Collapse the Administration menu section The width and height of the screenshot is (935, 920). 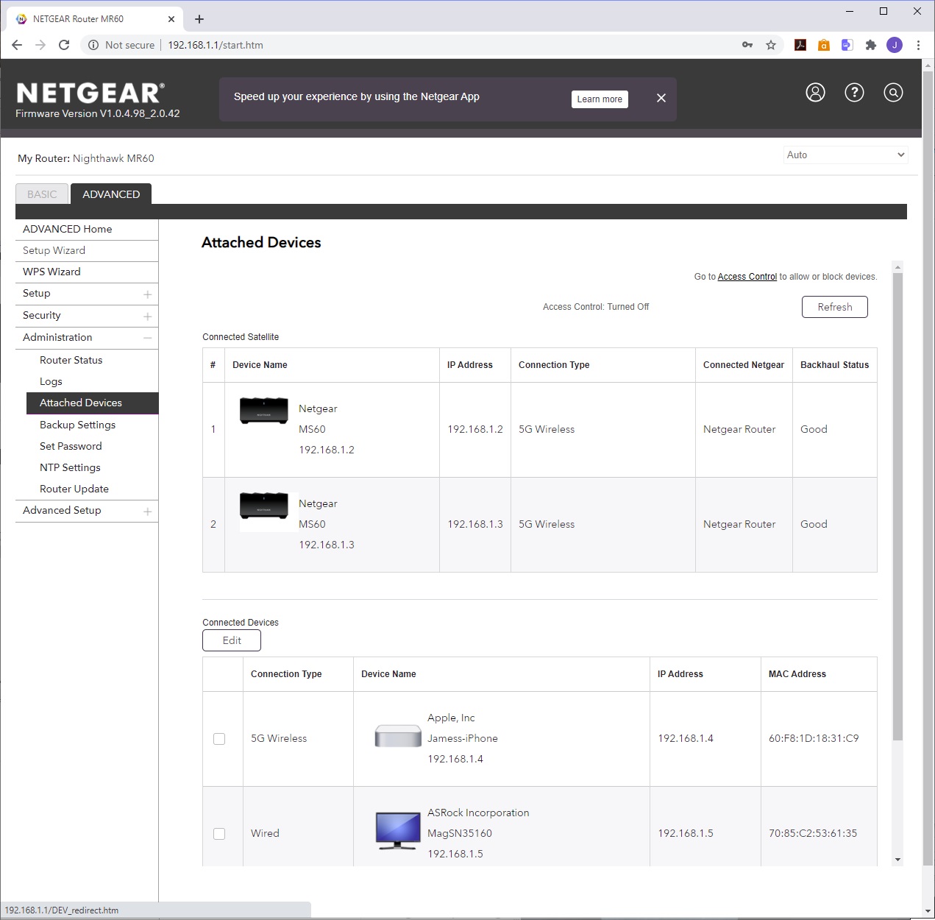(x=147, y=338)
